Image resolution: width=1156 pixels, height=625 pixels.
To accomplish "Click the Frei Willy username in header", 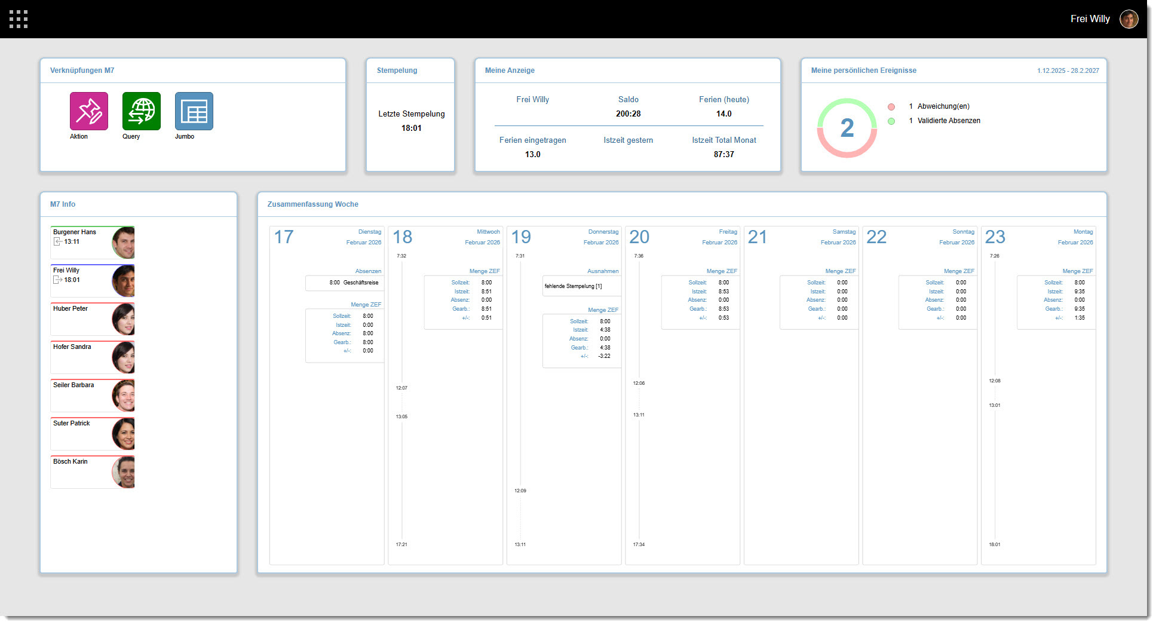I will (x=1090, y=19).
